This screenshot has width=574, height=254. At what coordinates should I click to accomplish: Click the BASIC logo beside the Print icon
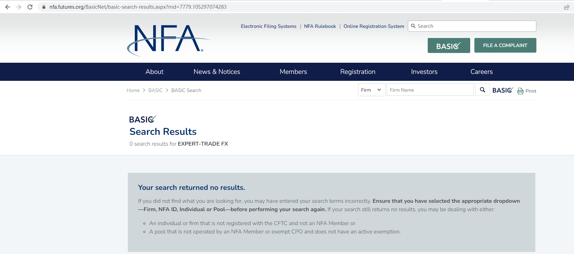[x=503, y=90]
